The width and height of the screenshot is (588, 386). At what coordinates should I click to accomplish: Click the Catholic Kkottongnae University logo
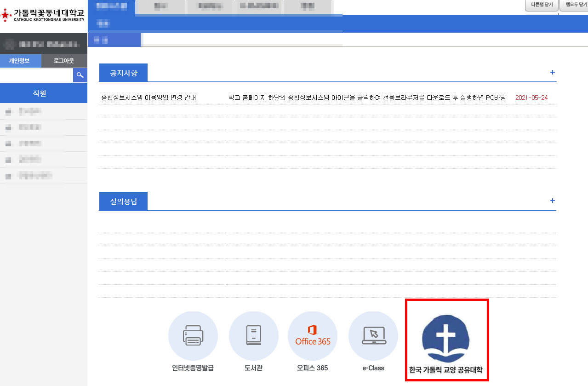pyautogui.click(x=43, y=15)
